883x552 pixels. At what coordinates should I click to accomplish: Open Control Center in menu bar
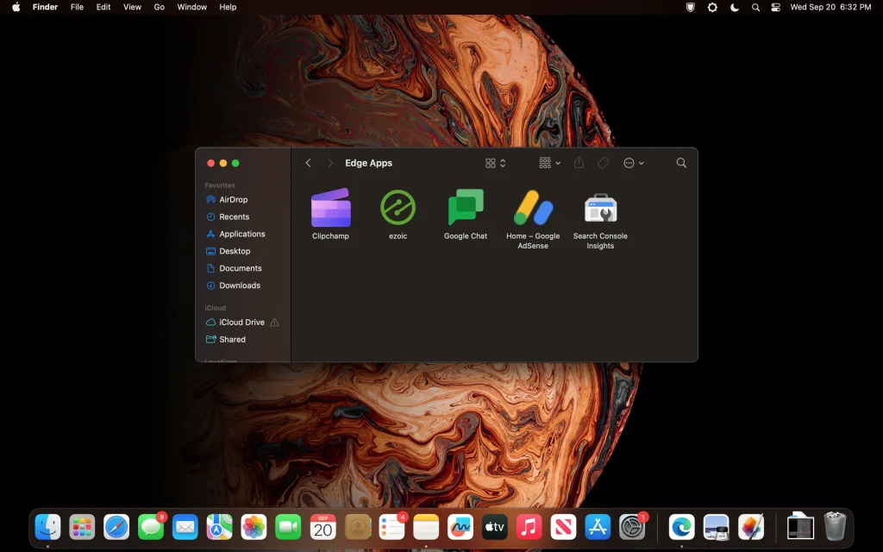775,7
